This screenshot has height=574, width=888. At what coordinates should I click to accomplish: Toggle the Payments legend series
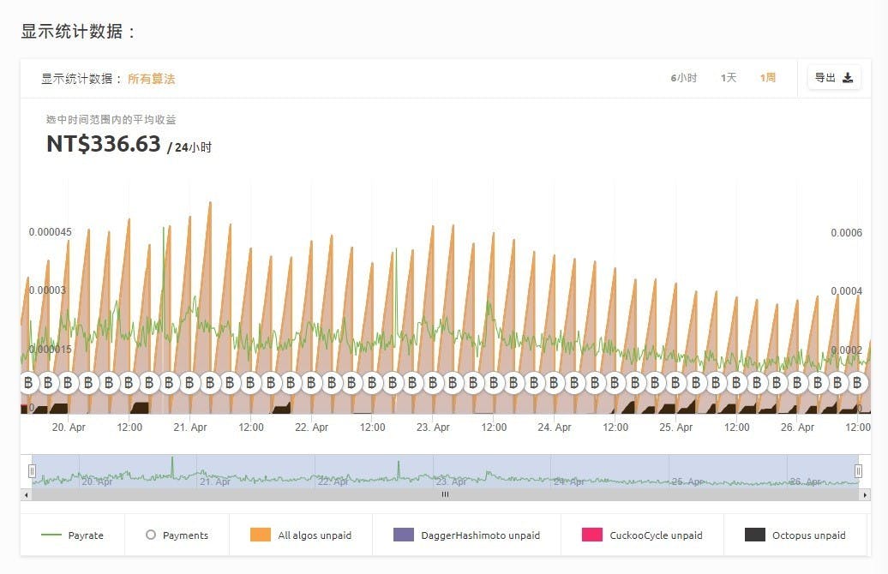tap(177, 535)
